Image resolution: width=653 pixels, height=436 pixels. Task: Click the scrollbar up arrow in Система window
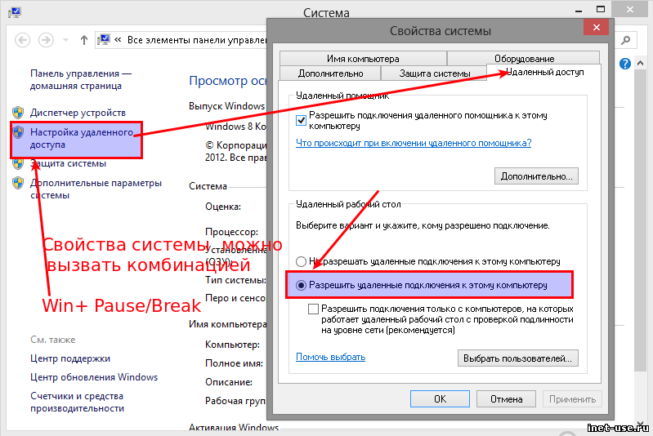(641, 63)
